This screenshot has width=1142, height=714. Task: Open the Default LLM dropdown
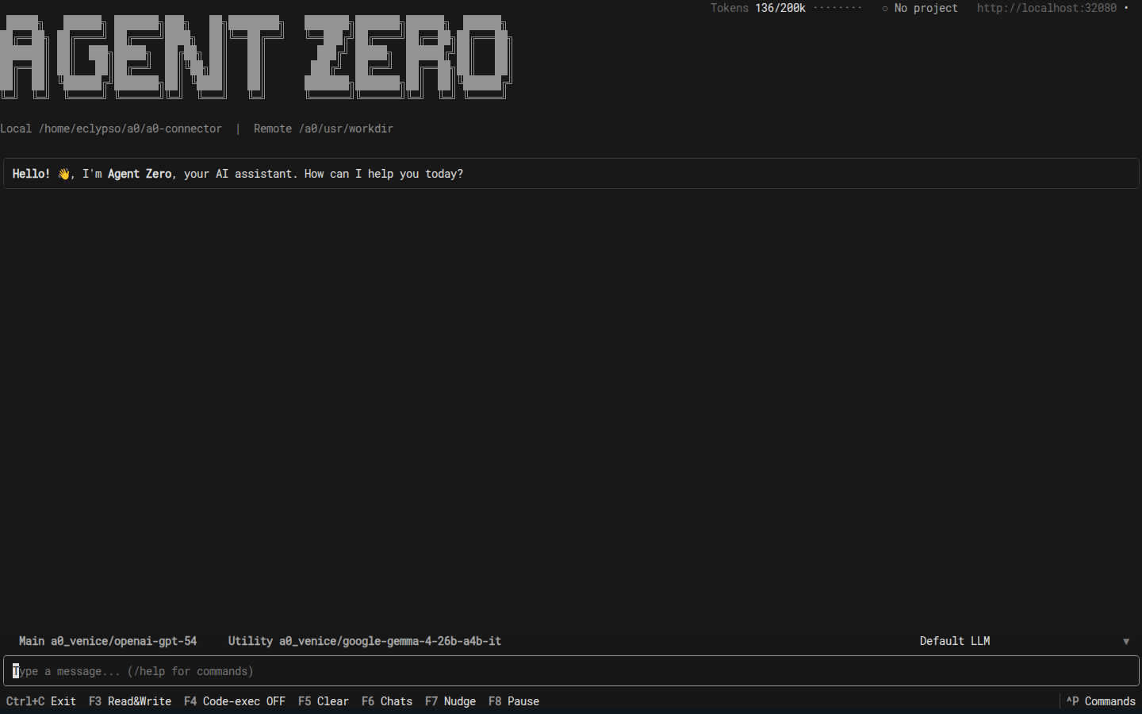pyautogui.click(x=1025, y=641)
